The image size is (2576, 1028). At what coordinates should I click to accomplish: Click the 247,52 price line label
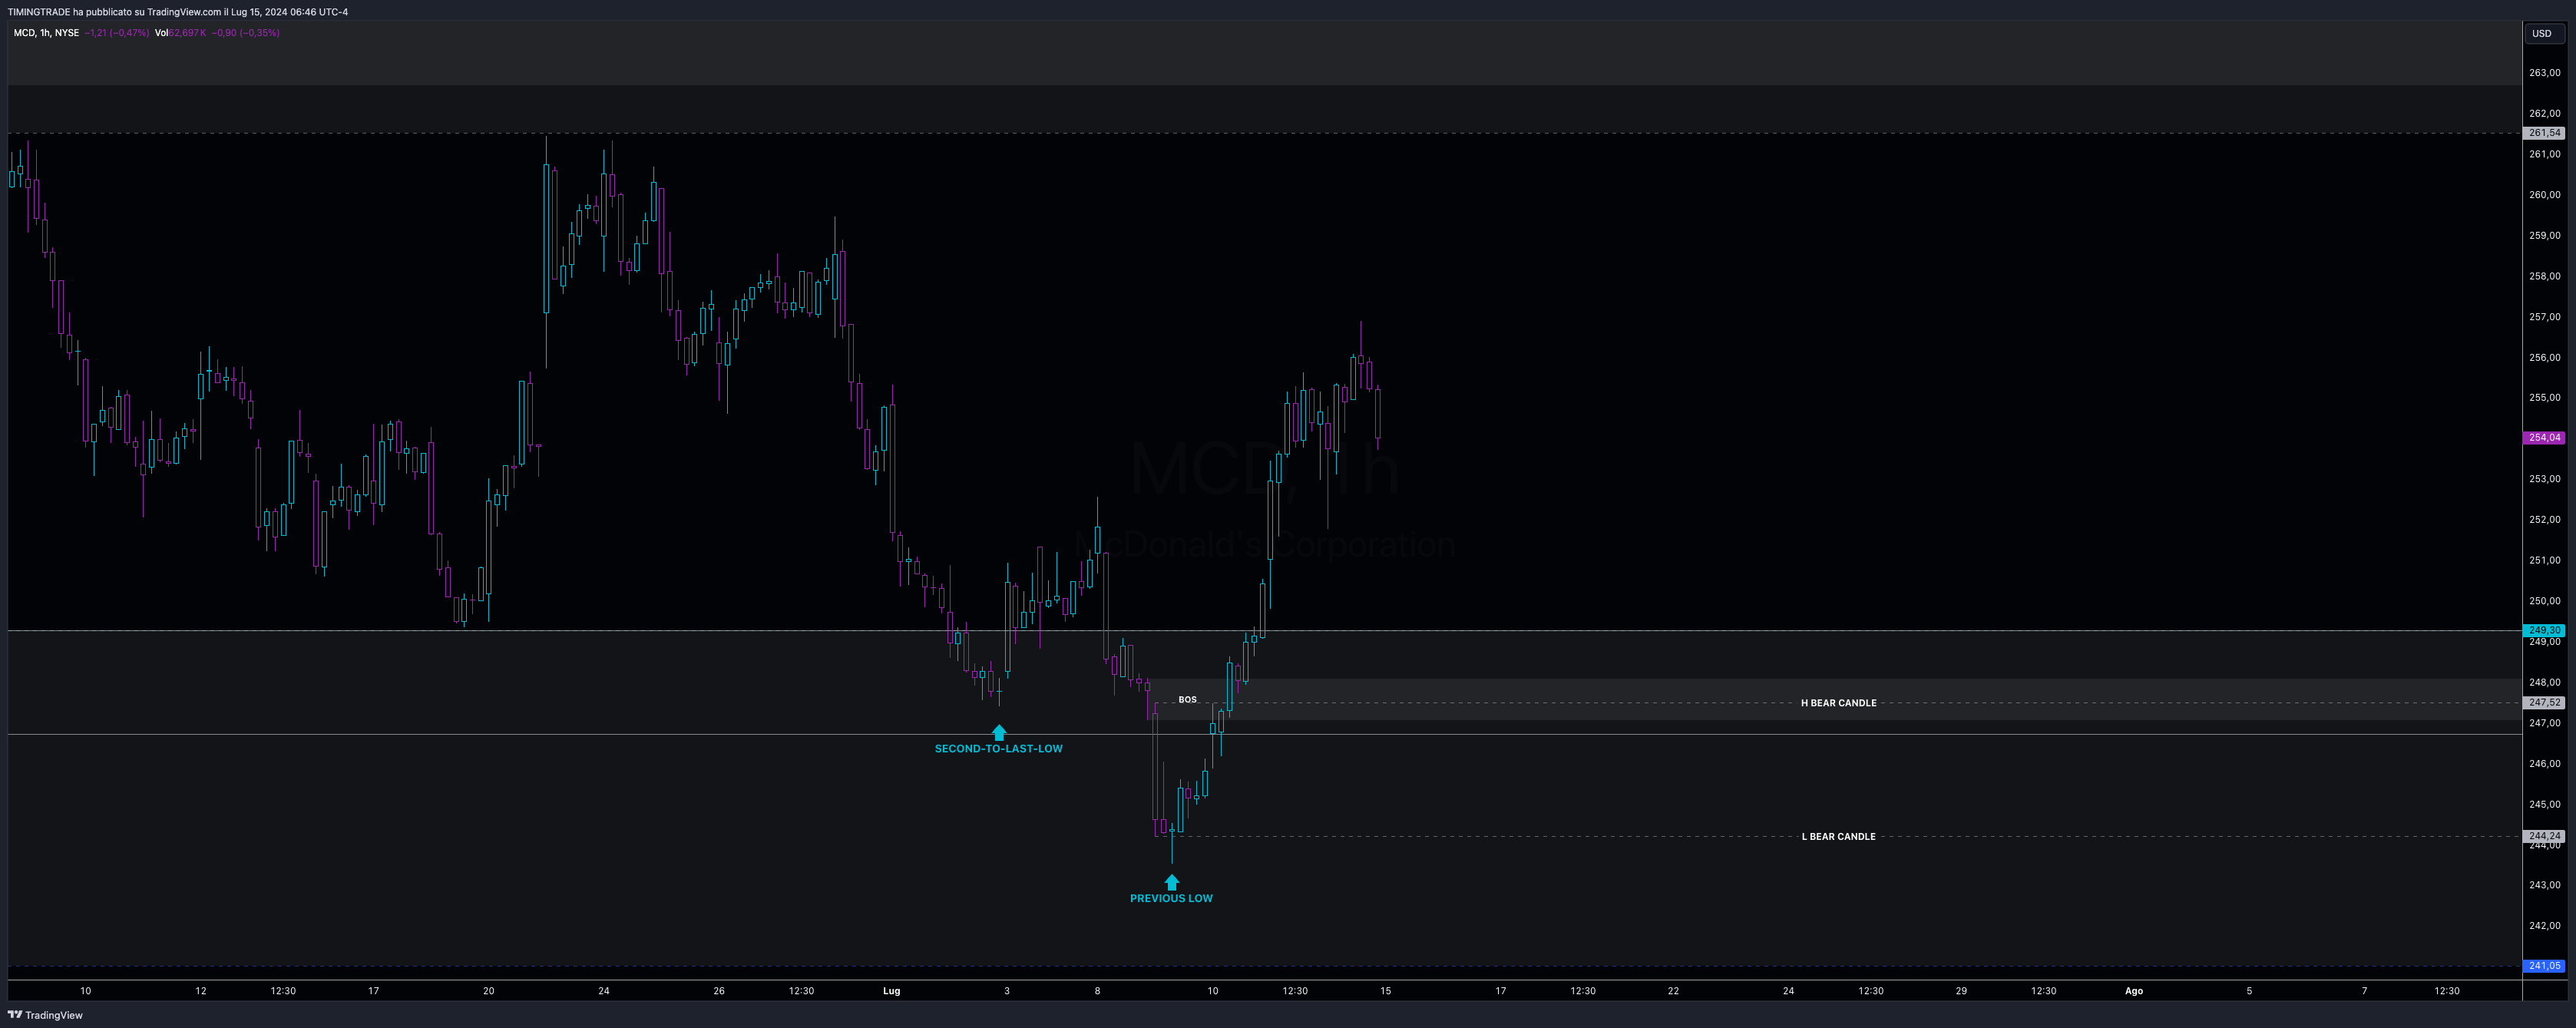(x=2544, y=703)
